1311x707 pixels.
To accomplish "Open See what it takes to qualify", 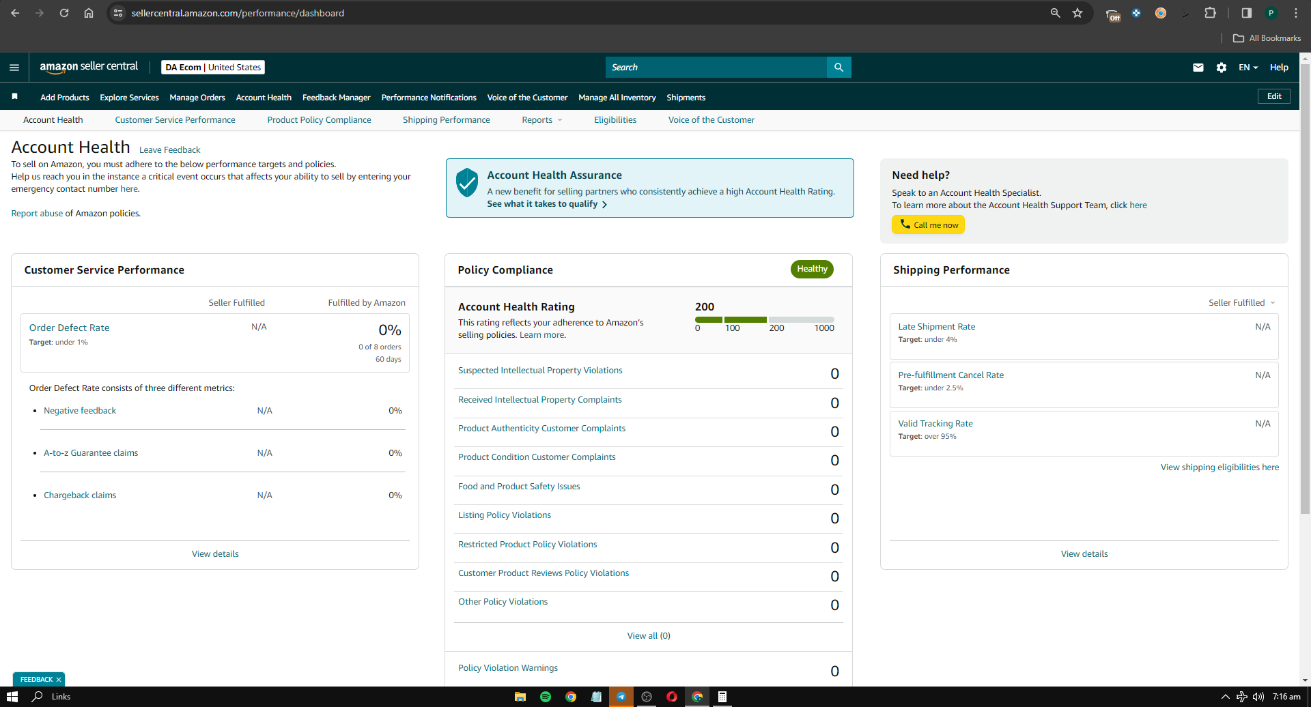I will (x=547, y=204).
